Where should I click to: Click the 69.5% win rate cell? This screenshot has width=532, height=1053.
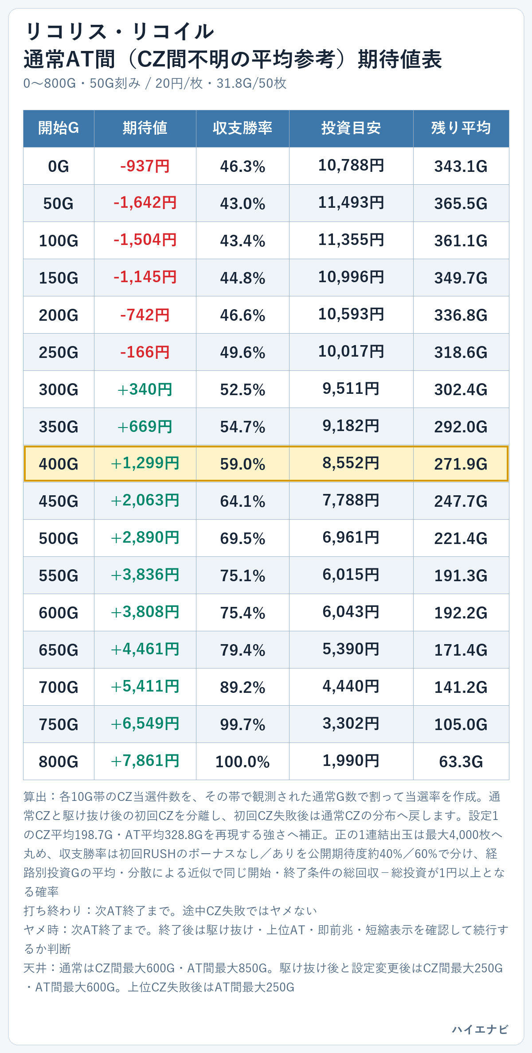243,538
